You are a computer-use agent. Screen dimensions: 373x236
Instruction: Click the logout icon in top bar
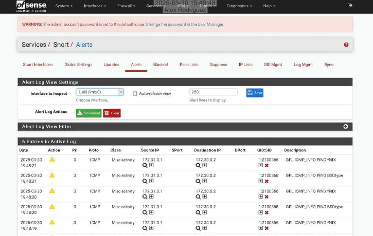coord(350,6)
